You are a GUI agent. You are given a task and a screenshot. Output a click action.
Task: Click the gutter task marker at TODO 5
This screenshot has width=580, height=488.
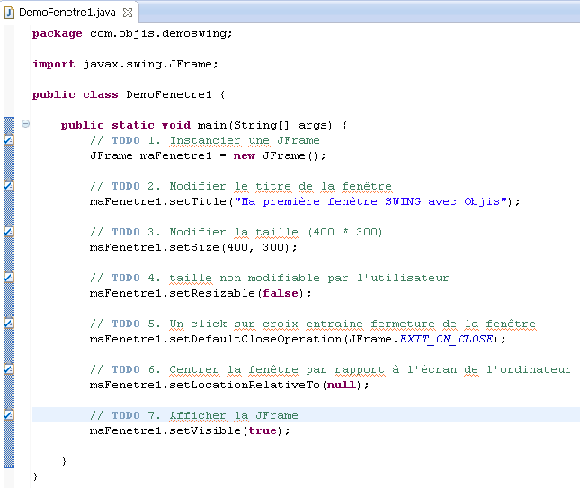9,323
